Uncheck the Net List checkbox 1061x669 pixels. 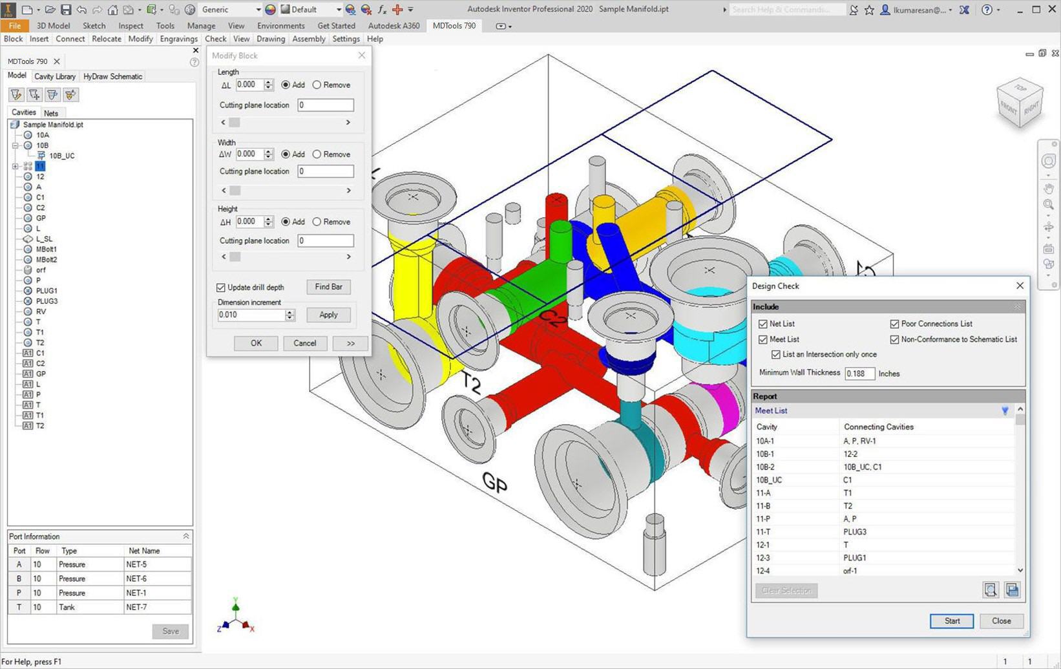coord(763,324)
